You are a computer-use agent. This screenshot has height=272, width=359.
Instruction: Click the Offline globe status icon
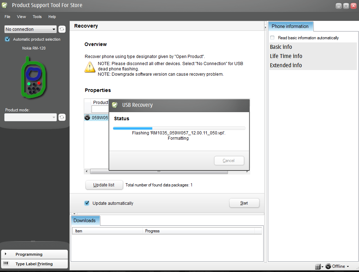tap(328, 266)
